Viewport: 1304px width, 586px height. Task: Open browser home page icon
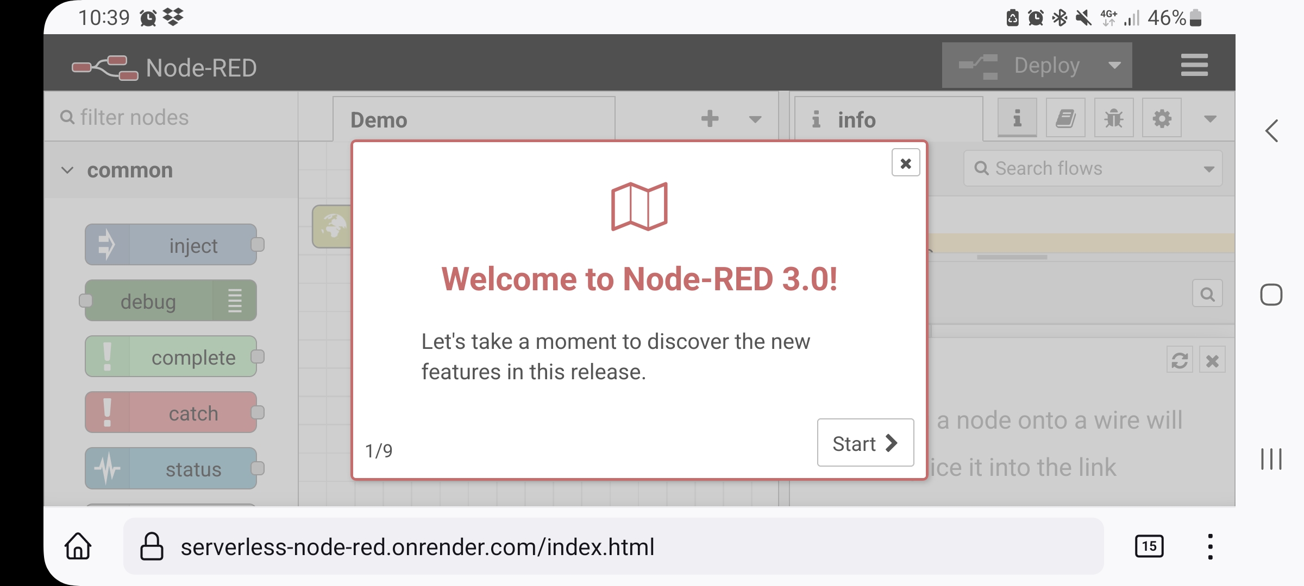point(78,546)
